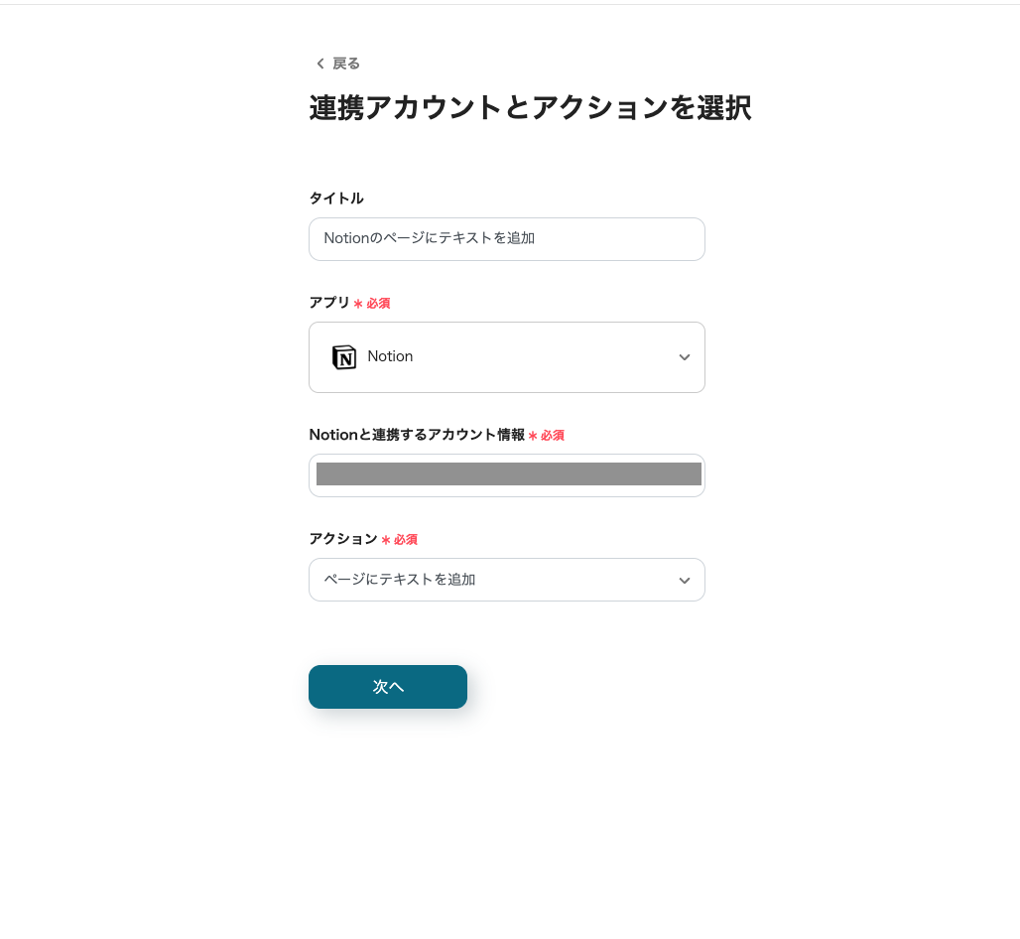This screenshot has width=1020, height=939.
Task: Click the 必須 tag next to アクション
Action: 406,540
